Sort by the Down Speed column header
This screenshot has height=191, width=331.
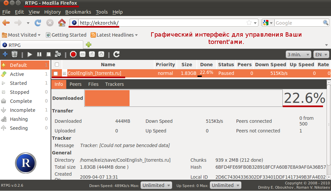271,65
